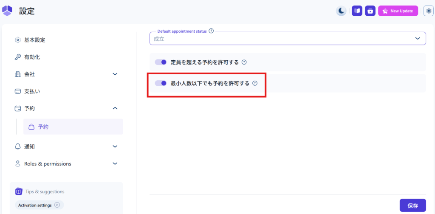Select 支払い in the sidebar

(32, 91)
